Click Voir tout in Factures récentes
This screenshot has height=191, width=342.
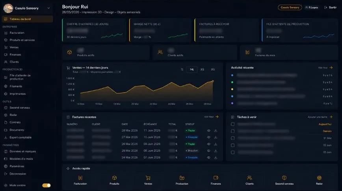[209, 117]
